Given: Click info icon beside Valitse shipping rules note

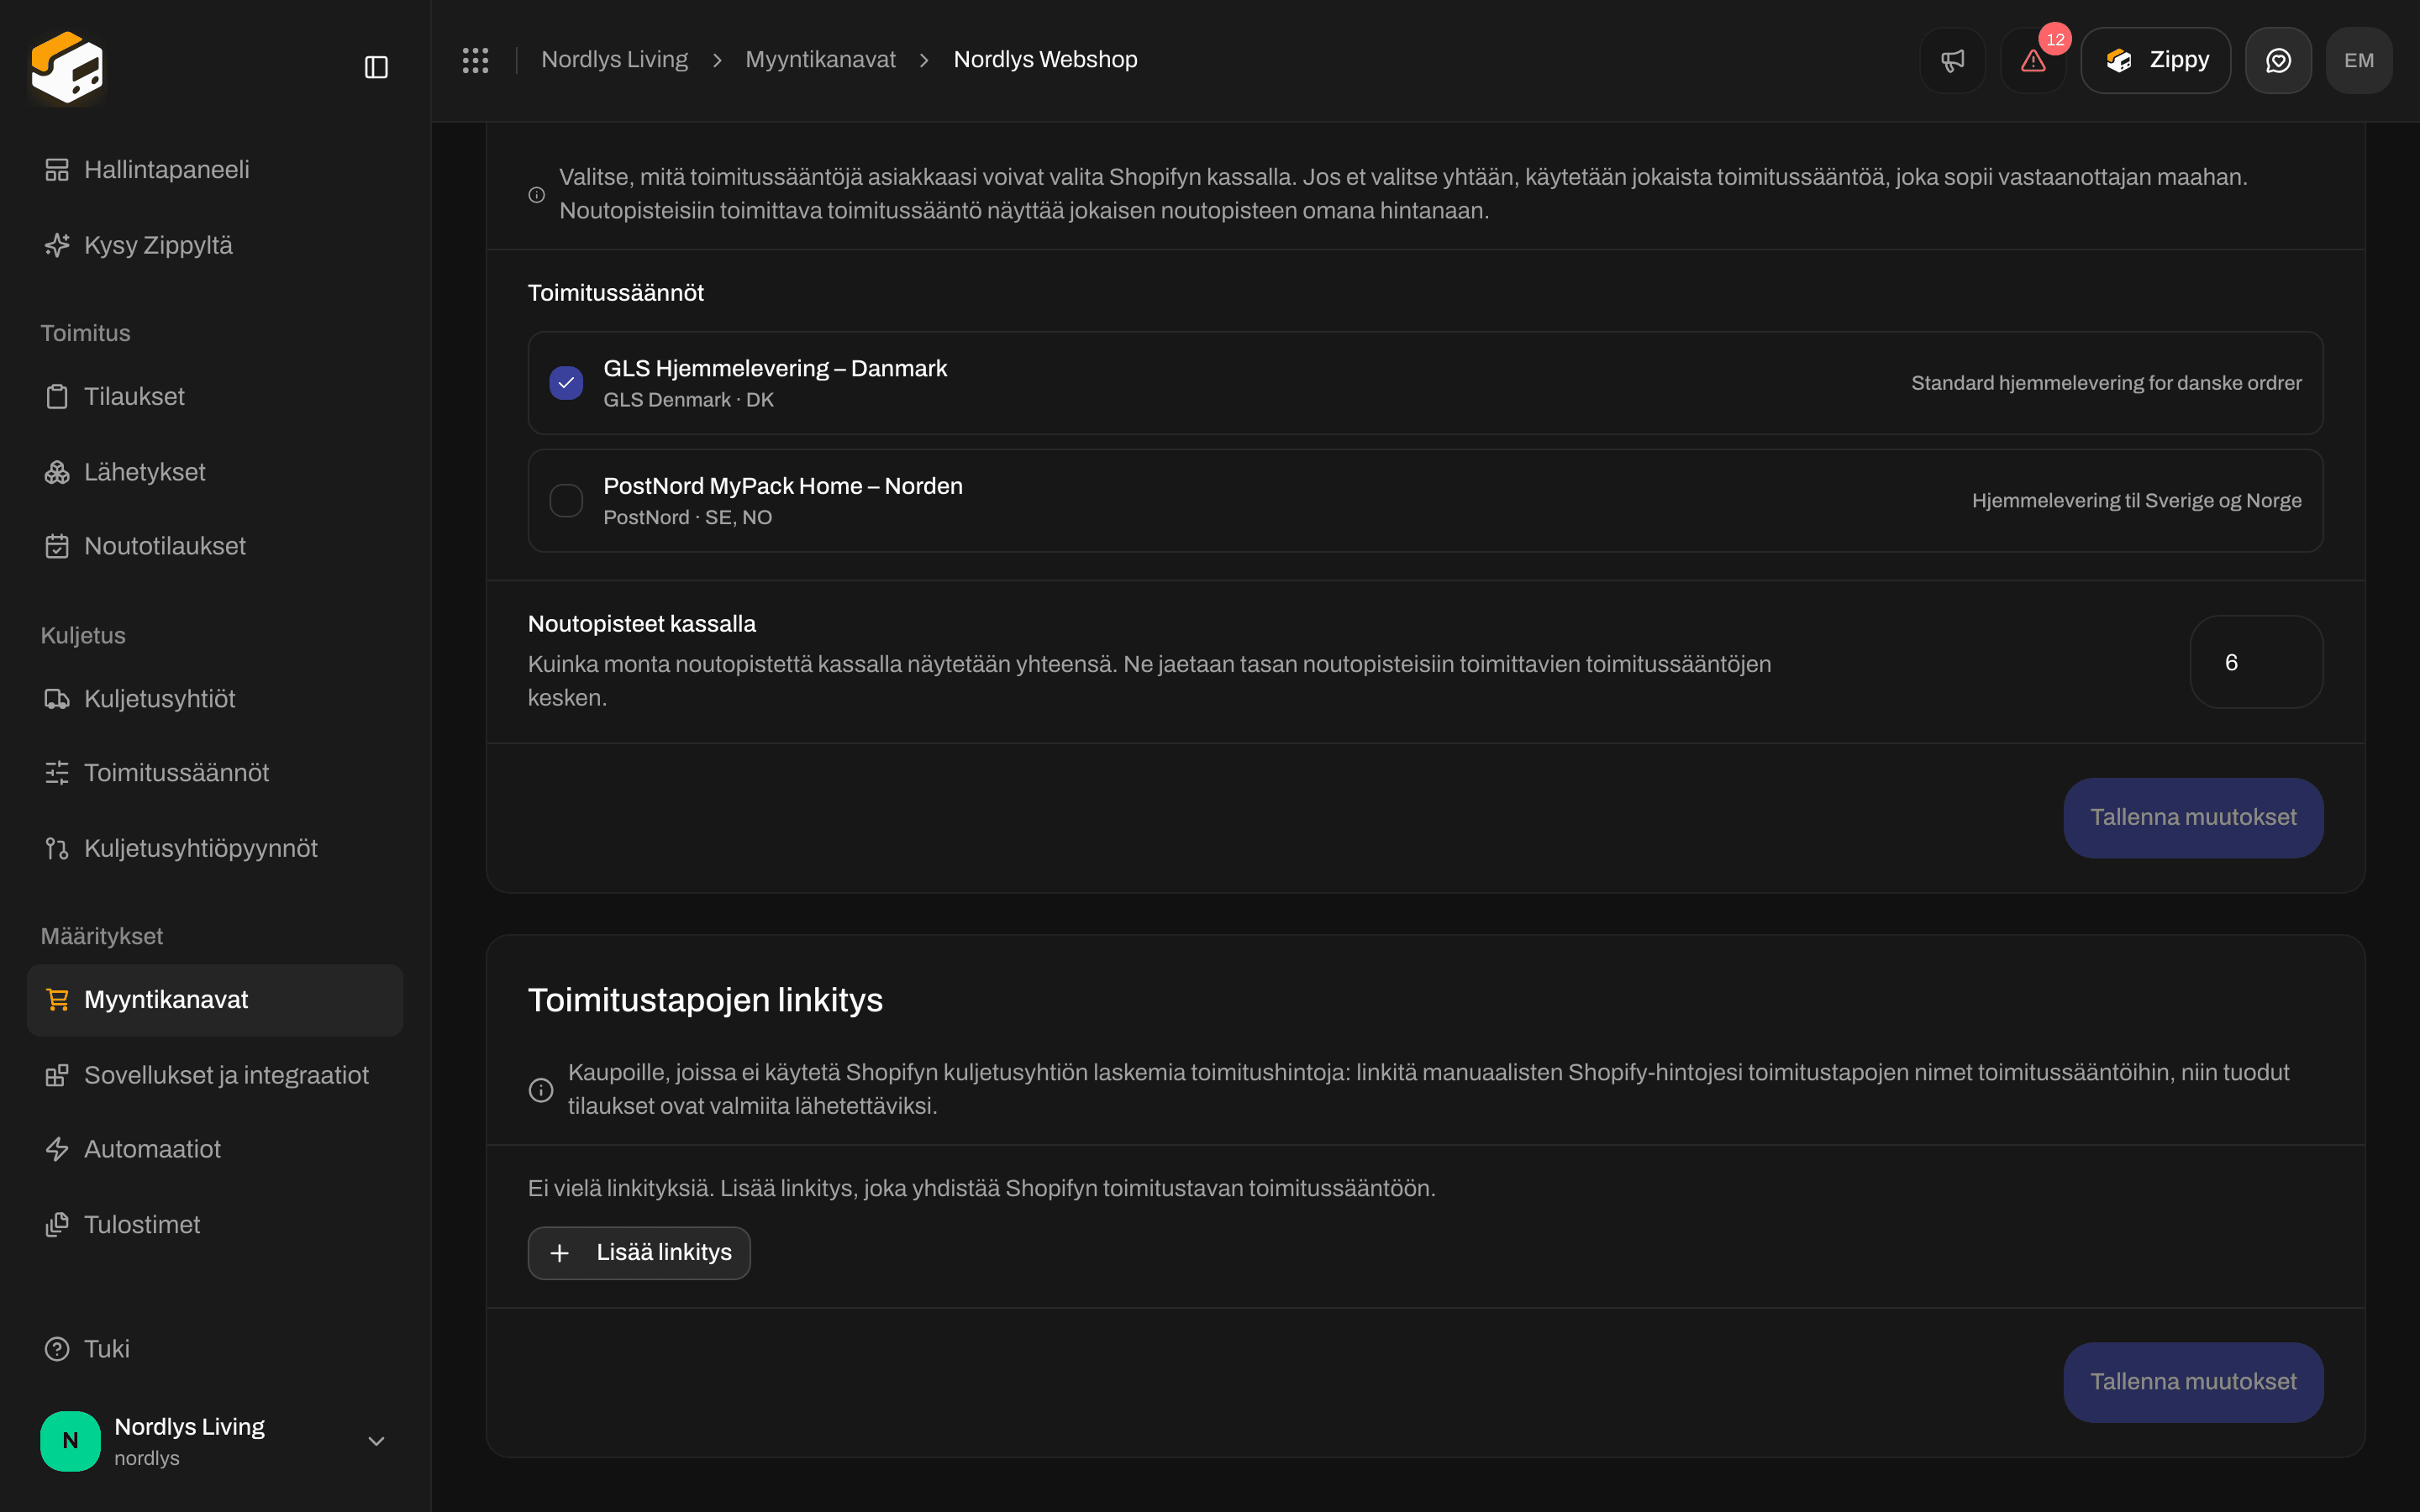Looking at the screenshot, I should click(x=537, y=195).
